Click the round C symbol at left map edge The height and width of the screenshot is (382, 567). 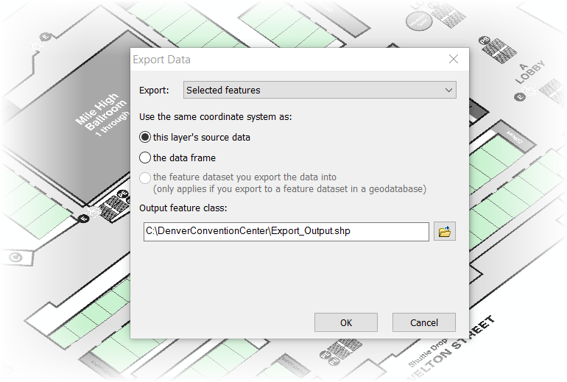pos(15,257)
